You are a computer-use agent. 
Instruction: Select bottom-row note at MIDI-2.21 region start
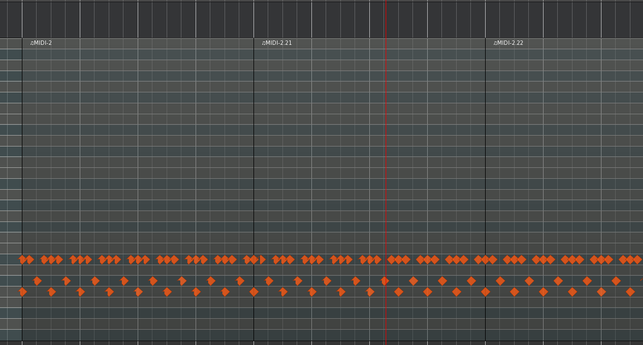(x=254, y=292)
